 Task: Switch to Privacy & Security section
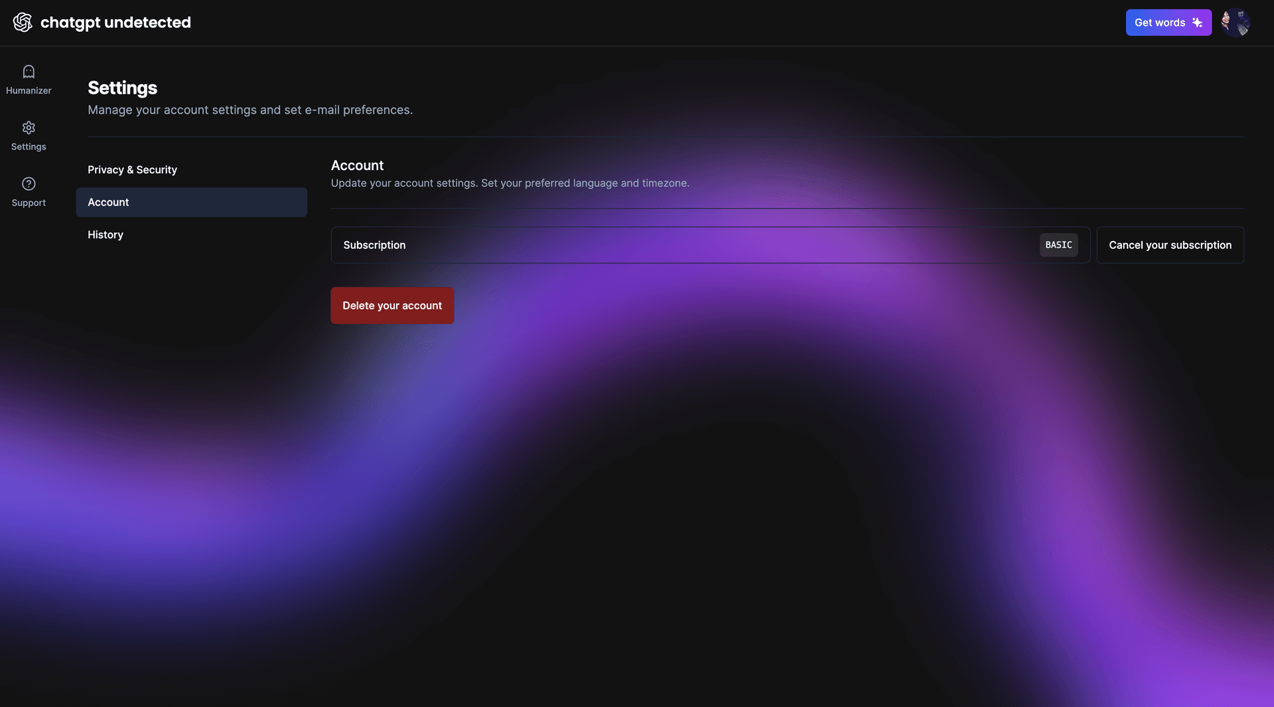132,170
